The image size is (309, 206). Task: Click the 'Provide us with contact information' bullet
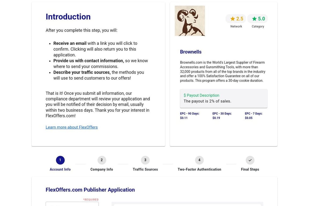[101, 64]
